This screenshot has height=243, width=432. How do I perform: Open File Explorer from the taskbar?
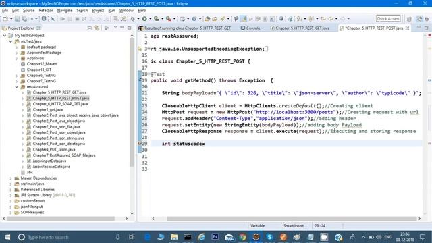point(174,237)
